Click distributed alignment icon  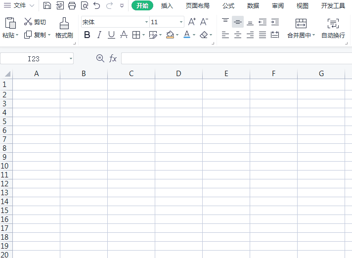point(275,35)
